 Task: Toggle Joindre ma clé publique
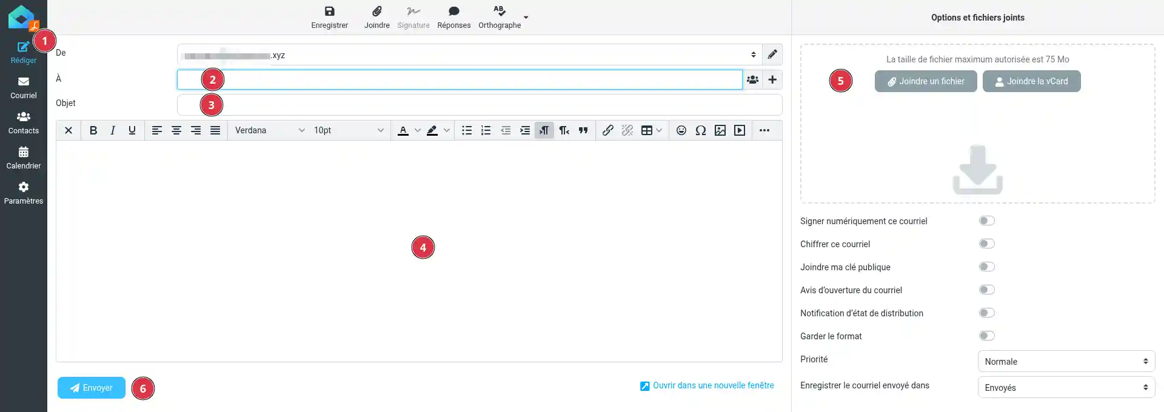pos(987,267)
